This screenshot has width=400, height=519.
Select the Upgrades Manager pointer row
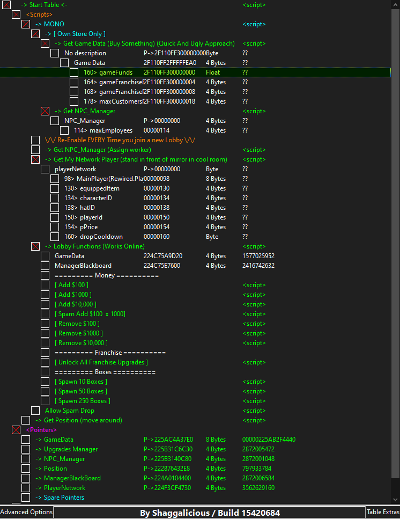click(x=71, y=449)
